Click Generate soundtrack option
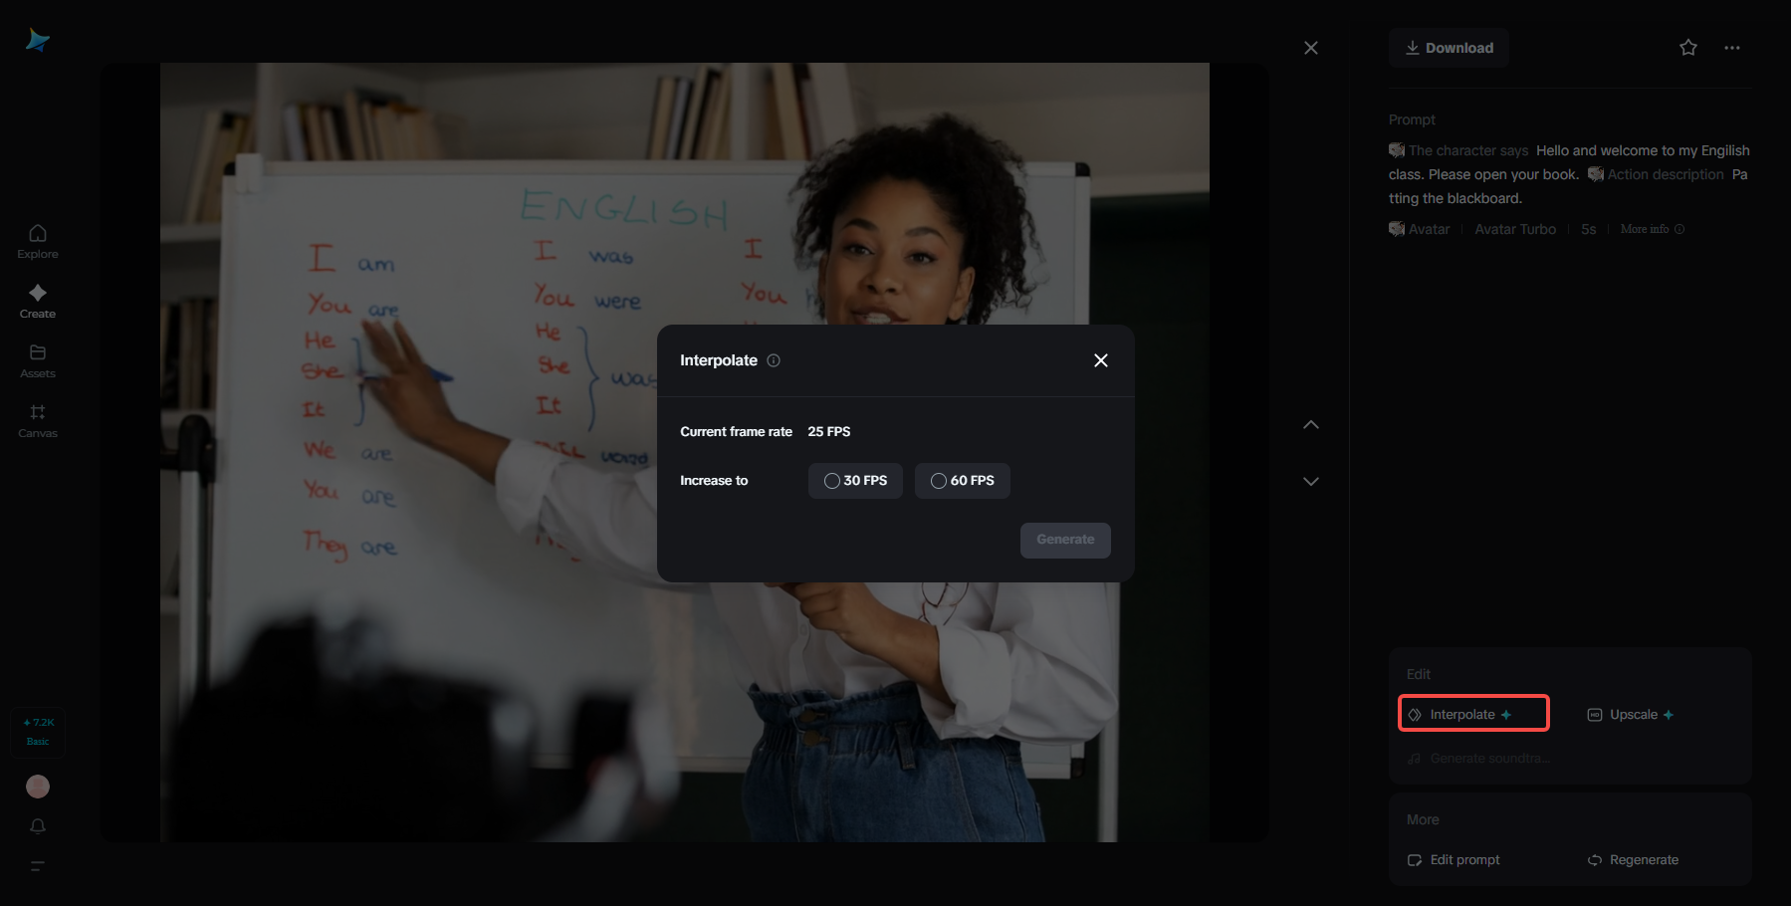1791x906 pixels. tap(1479, 759)
